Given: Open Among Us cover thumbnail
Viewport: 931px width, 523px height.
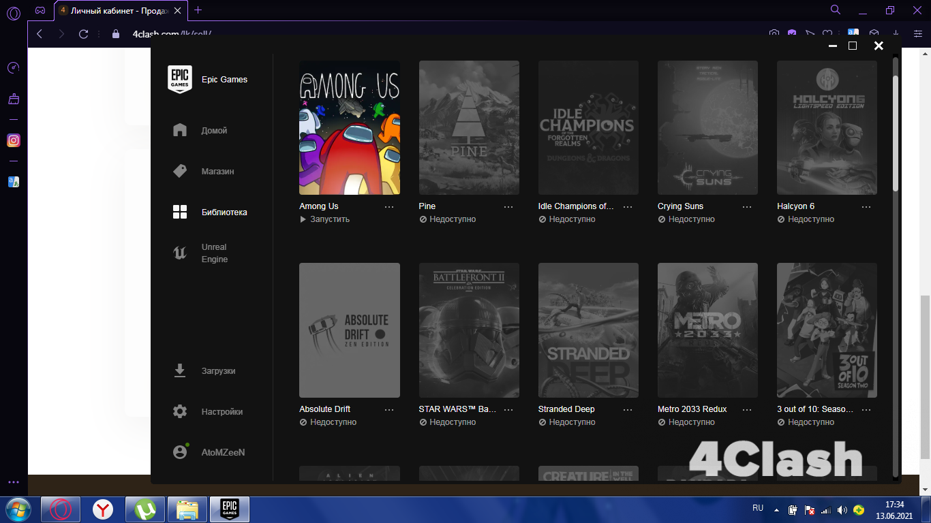Looking at the screenshot, I should [350, 128].
